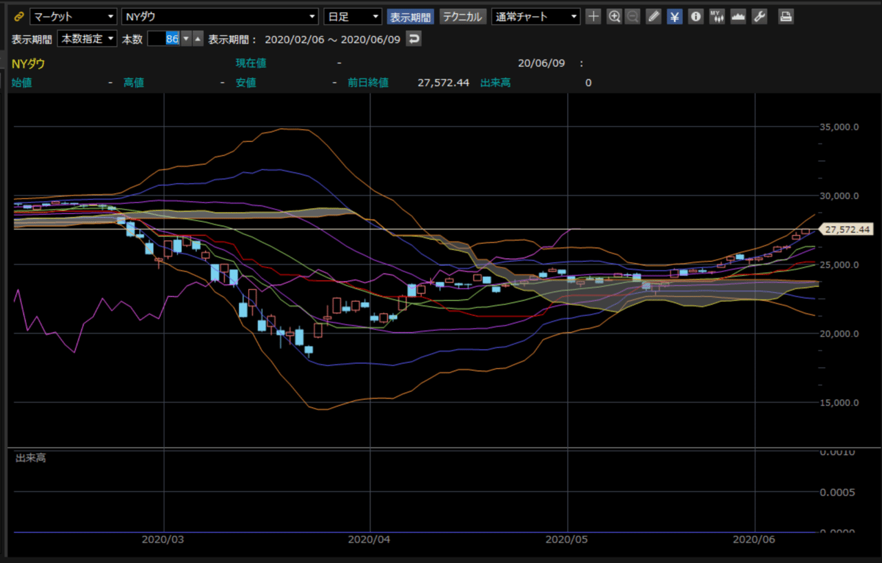Viewport: 882px width, 563px height.
Task: Zoom out of the chart
Action: [632, 17]
